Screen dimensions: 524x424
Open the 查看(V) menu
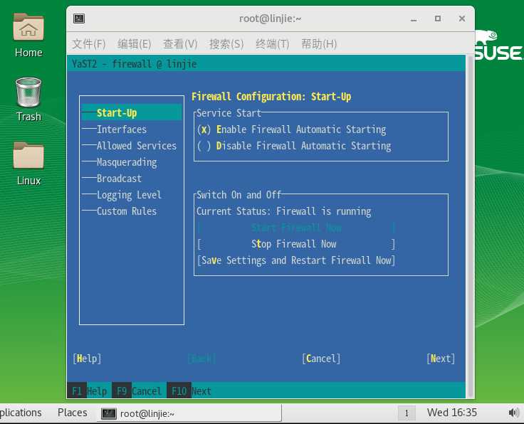[x=180, y=43]
